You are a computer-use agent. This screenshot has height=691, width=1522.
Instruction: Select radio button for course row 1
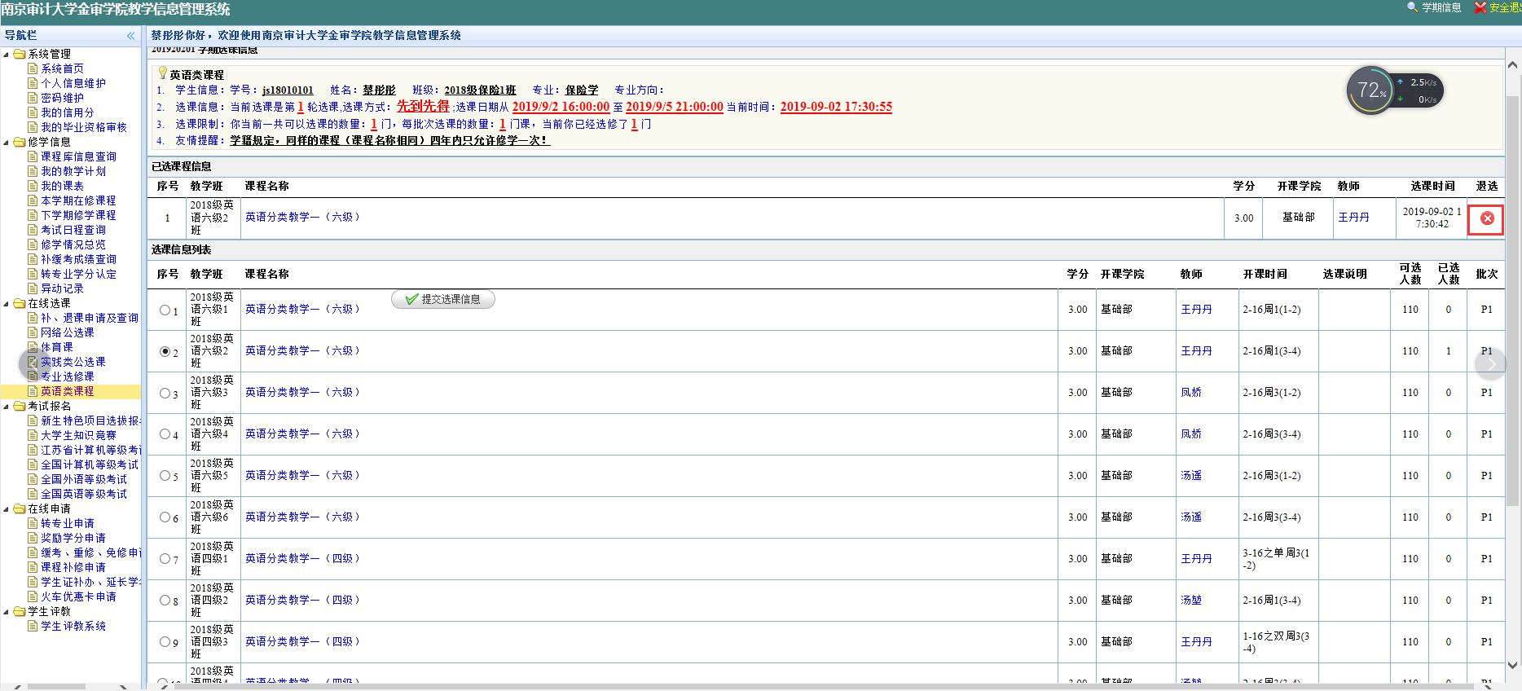[x=165, y=310]
